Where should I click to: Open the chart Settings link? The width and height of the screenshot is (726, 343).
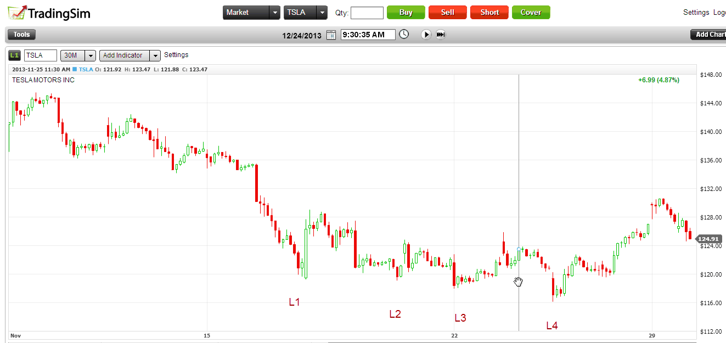pos(176,55)
